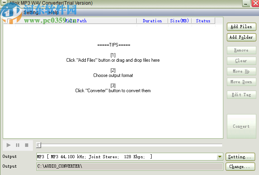Click the Add Files button
The height and width of the screenshot is (175, 259).
tap(241, 27)
